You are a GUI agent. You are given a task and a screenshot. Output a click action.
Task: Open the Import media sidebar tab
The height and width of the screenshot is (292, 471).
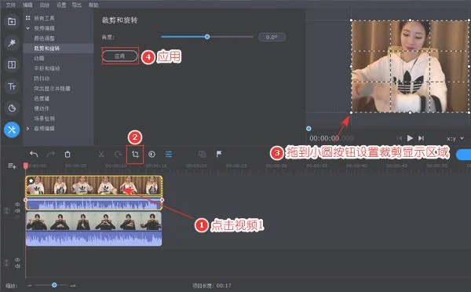[x=12, y=21]
